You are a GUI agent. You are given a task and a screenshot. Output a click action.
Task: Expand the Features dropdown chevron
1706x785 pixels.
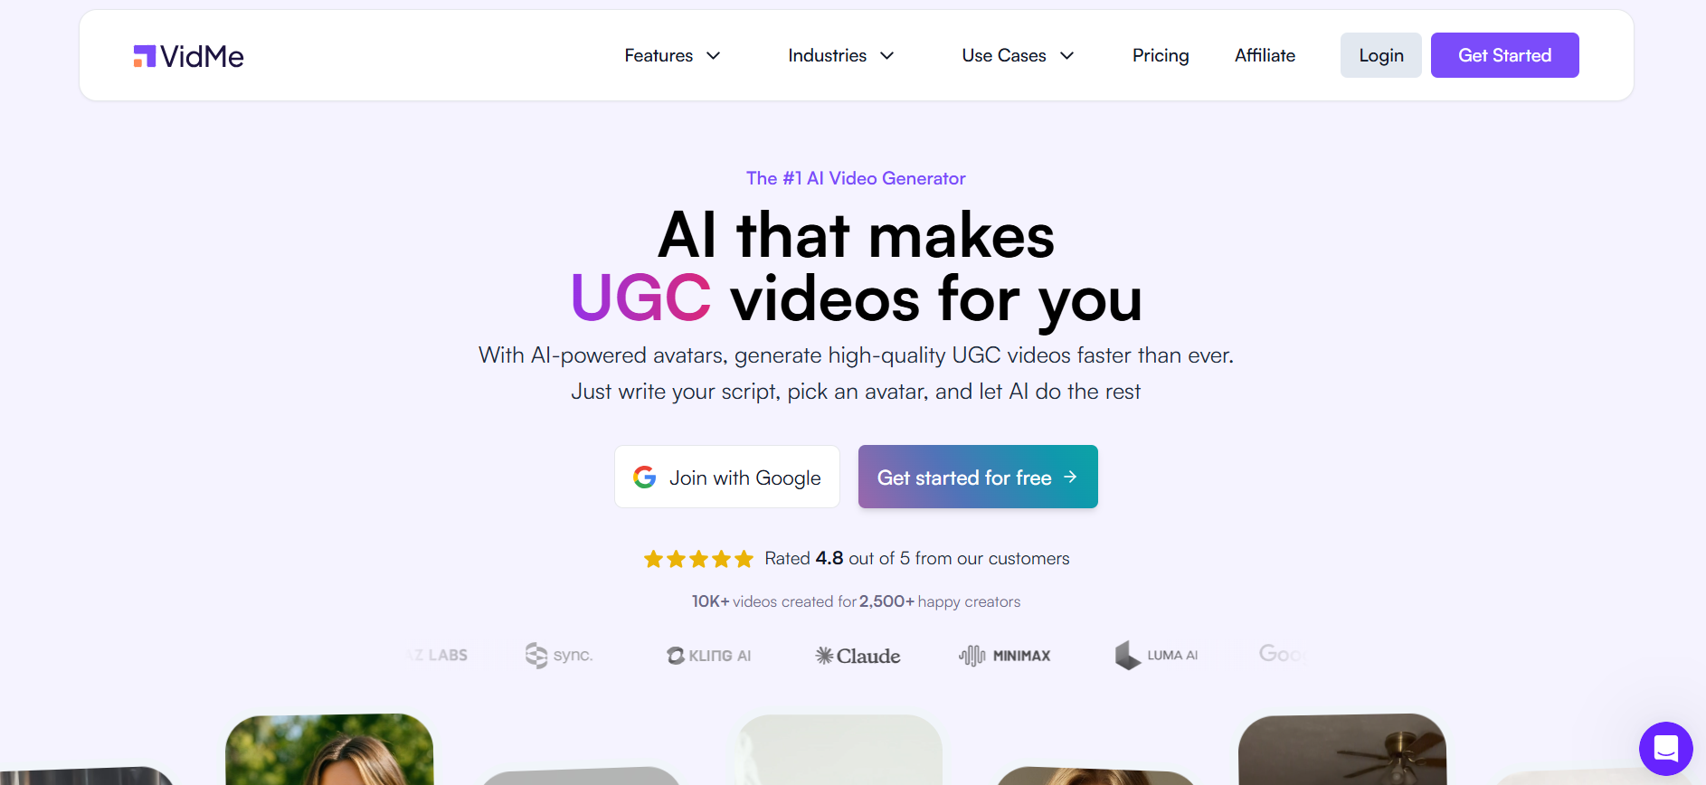714,56
